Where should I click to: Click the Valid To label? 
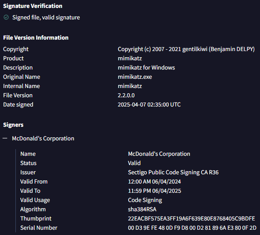pyautogui.click(x=30, y=191)
